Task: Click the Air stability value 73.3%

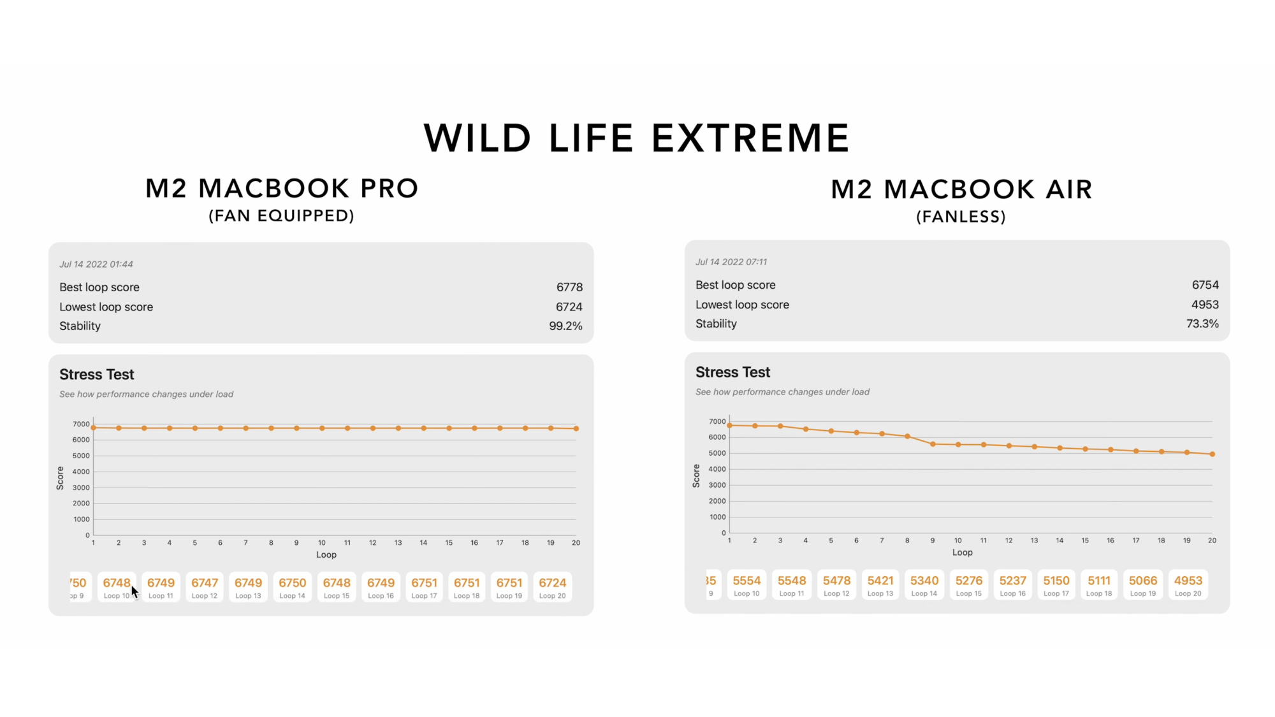Action: click(1202, 324)
